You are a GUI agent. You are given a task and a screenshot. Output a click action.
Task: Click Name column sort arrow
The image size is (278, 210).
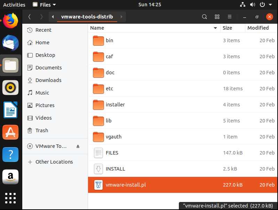tap(215, 28)
